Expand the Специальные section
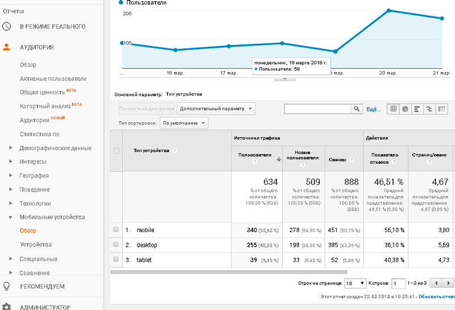 point(11,258)
